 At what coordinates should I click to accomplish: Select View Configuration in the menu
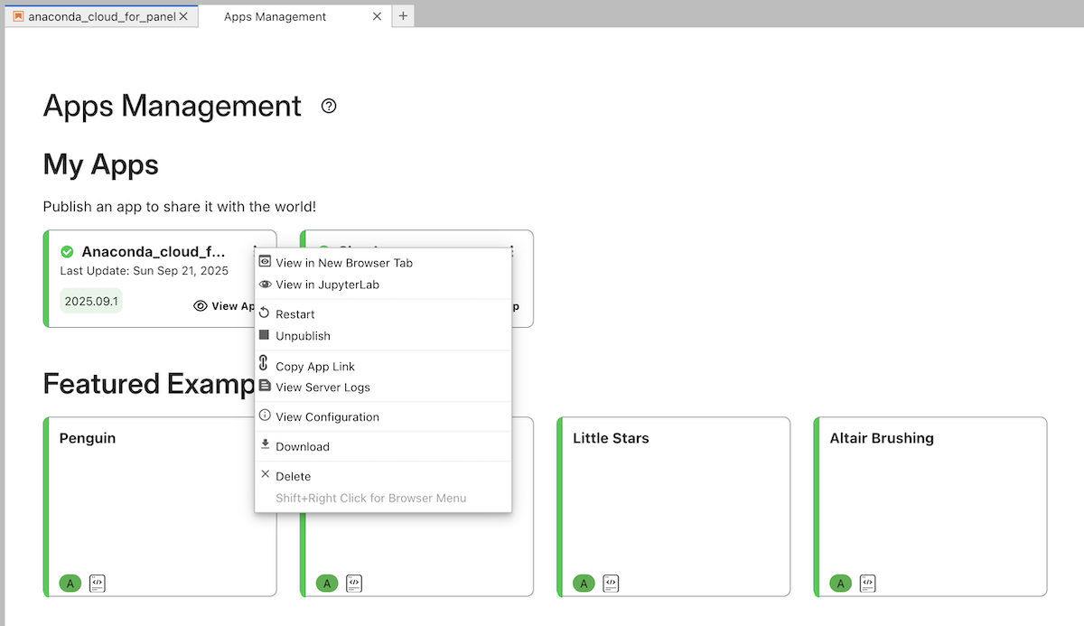(x=327, y=417)
